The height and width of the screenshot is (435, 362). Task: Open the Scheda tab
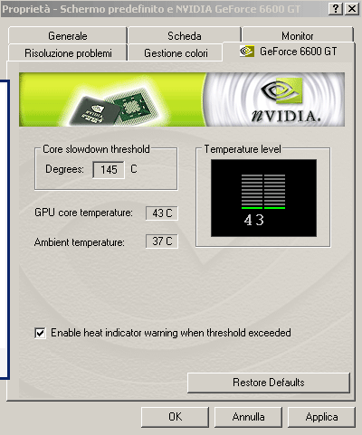point(185,36)
